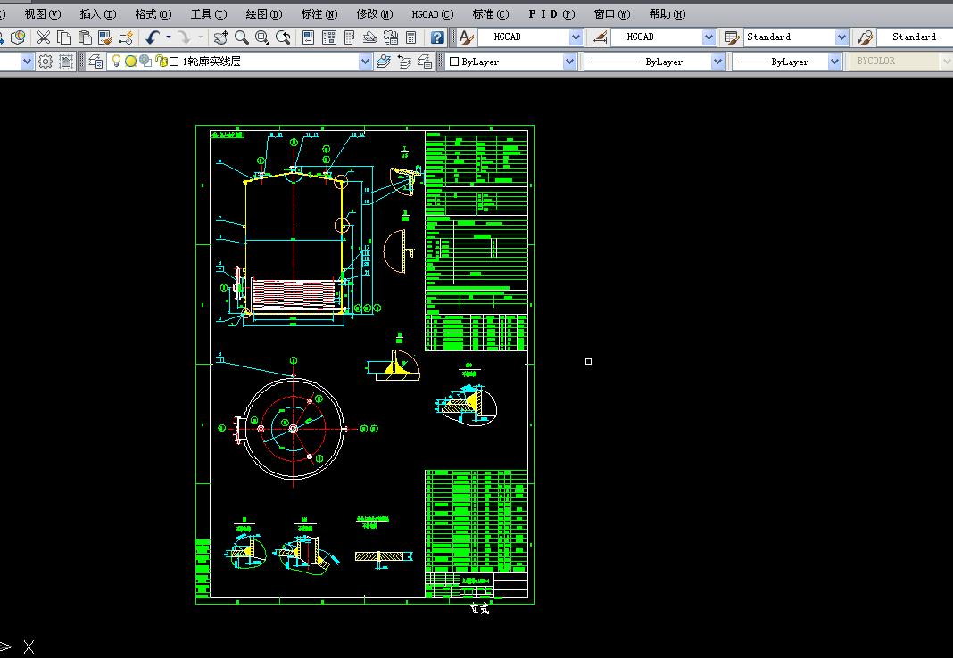Open the Text Style manager icon
953x658 pixels.
[x=466, y=37]
